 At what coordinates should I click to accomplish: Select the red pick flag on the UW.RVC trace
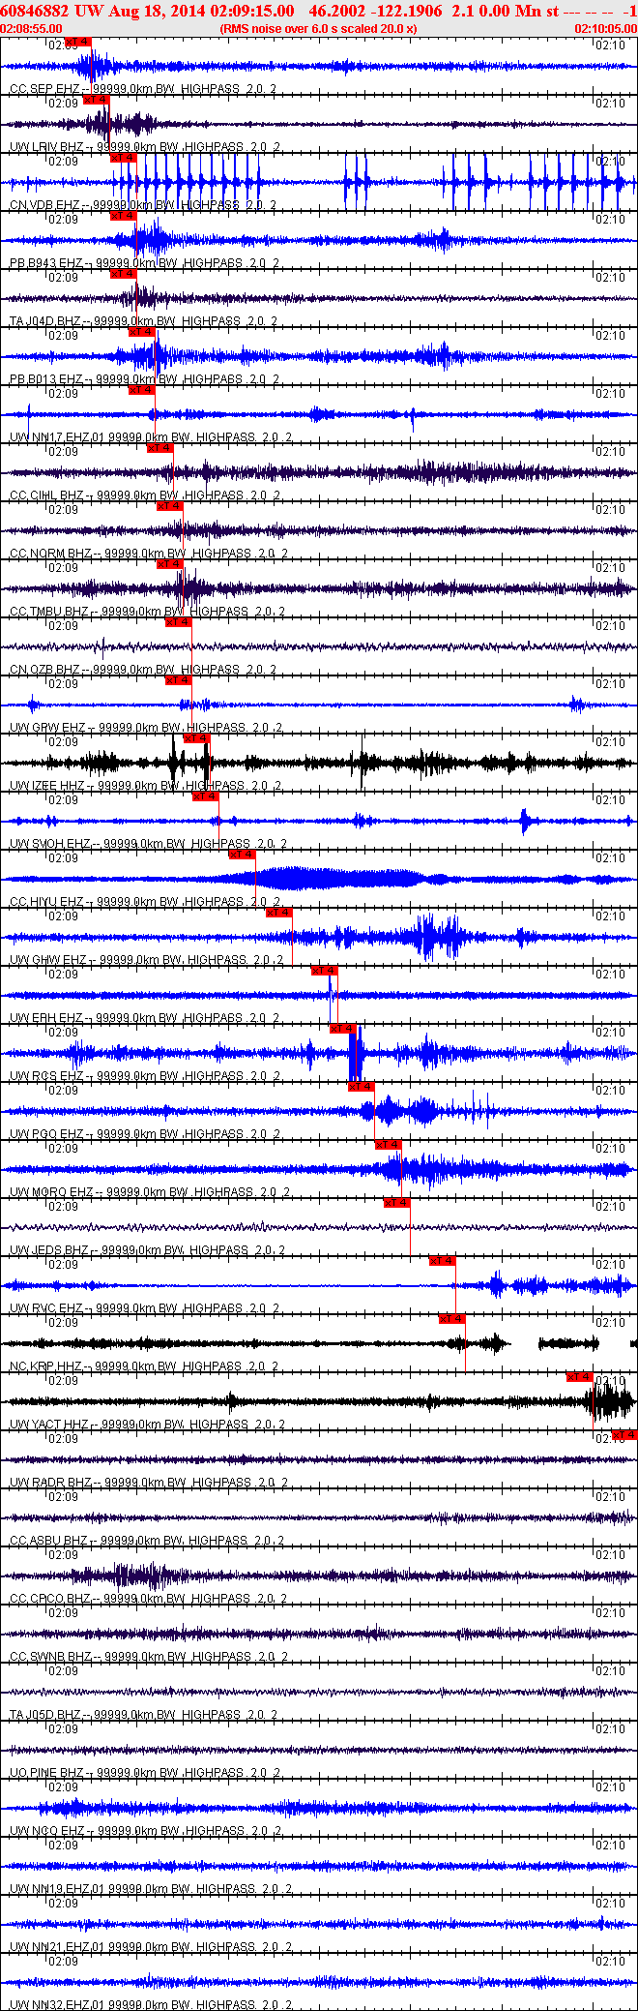point(442,1261)
